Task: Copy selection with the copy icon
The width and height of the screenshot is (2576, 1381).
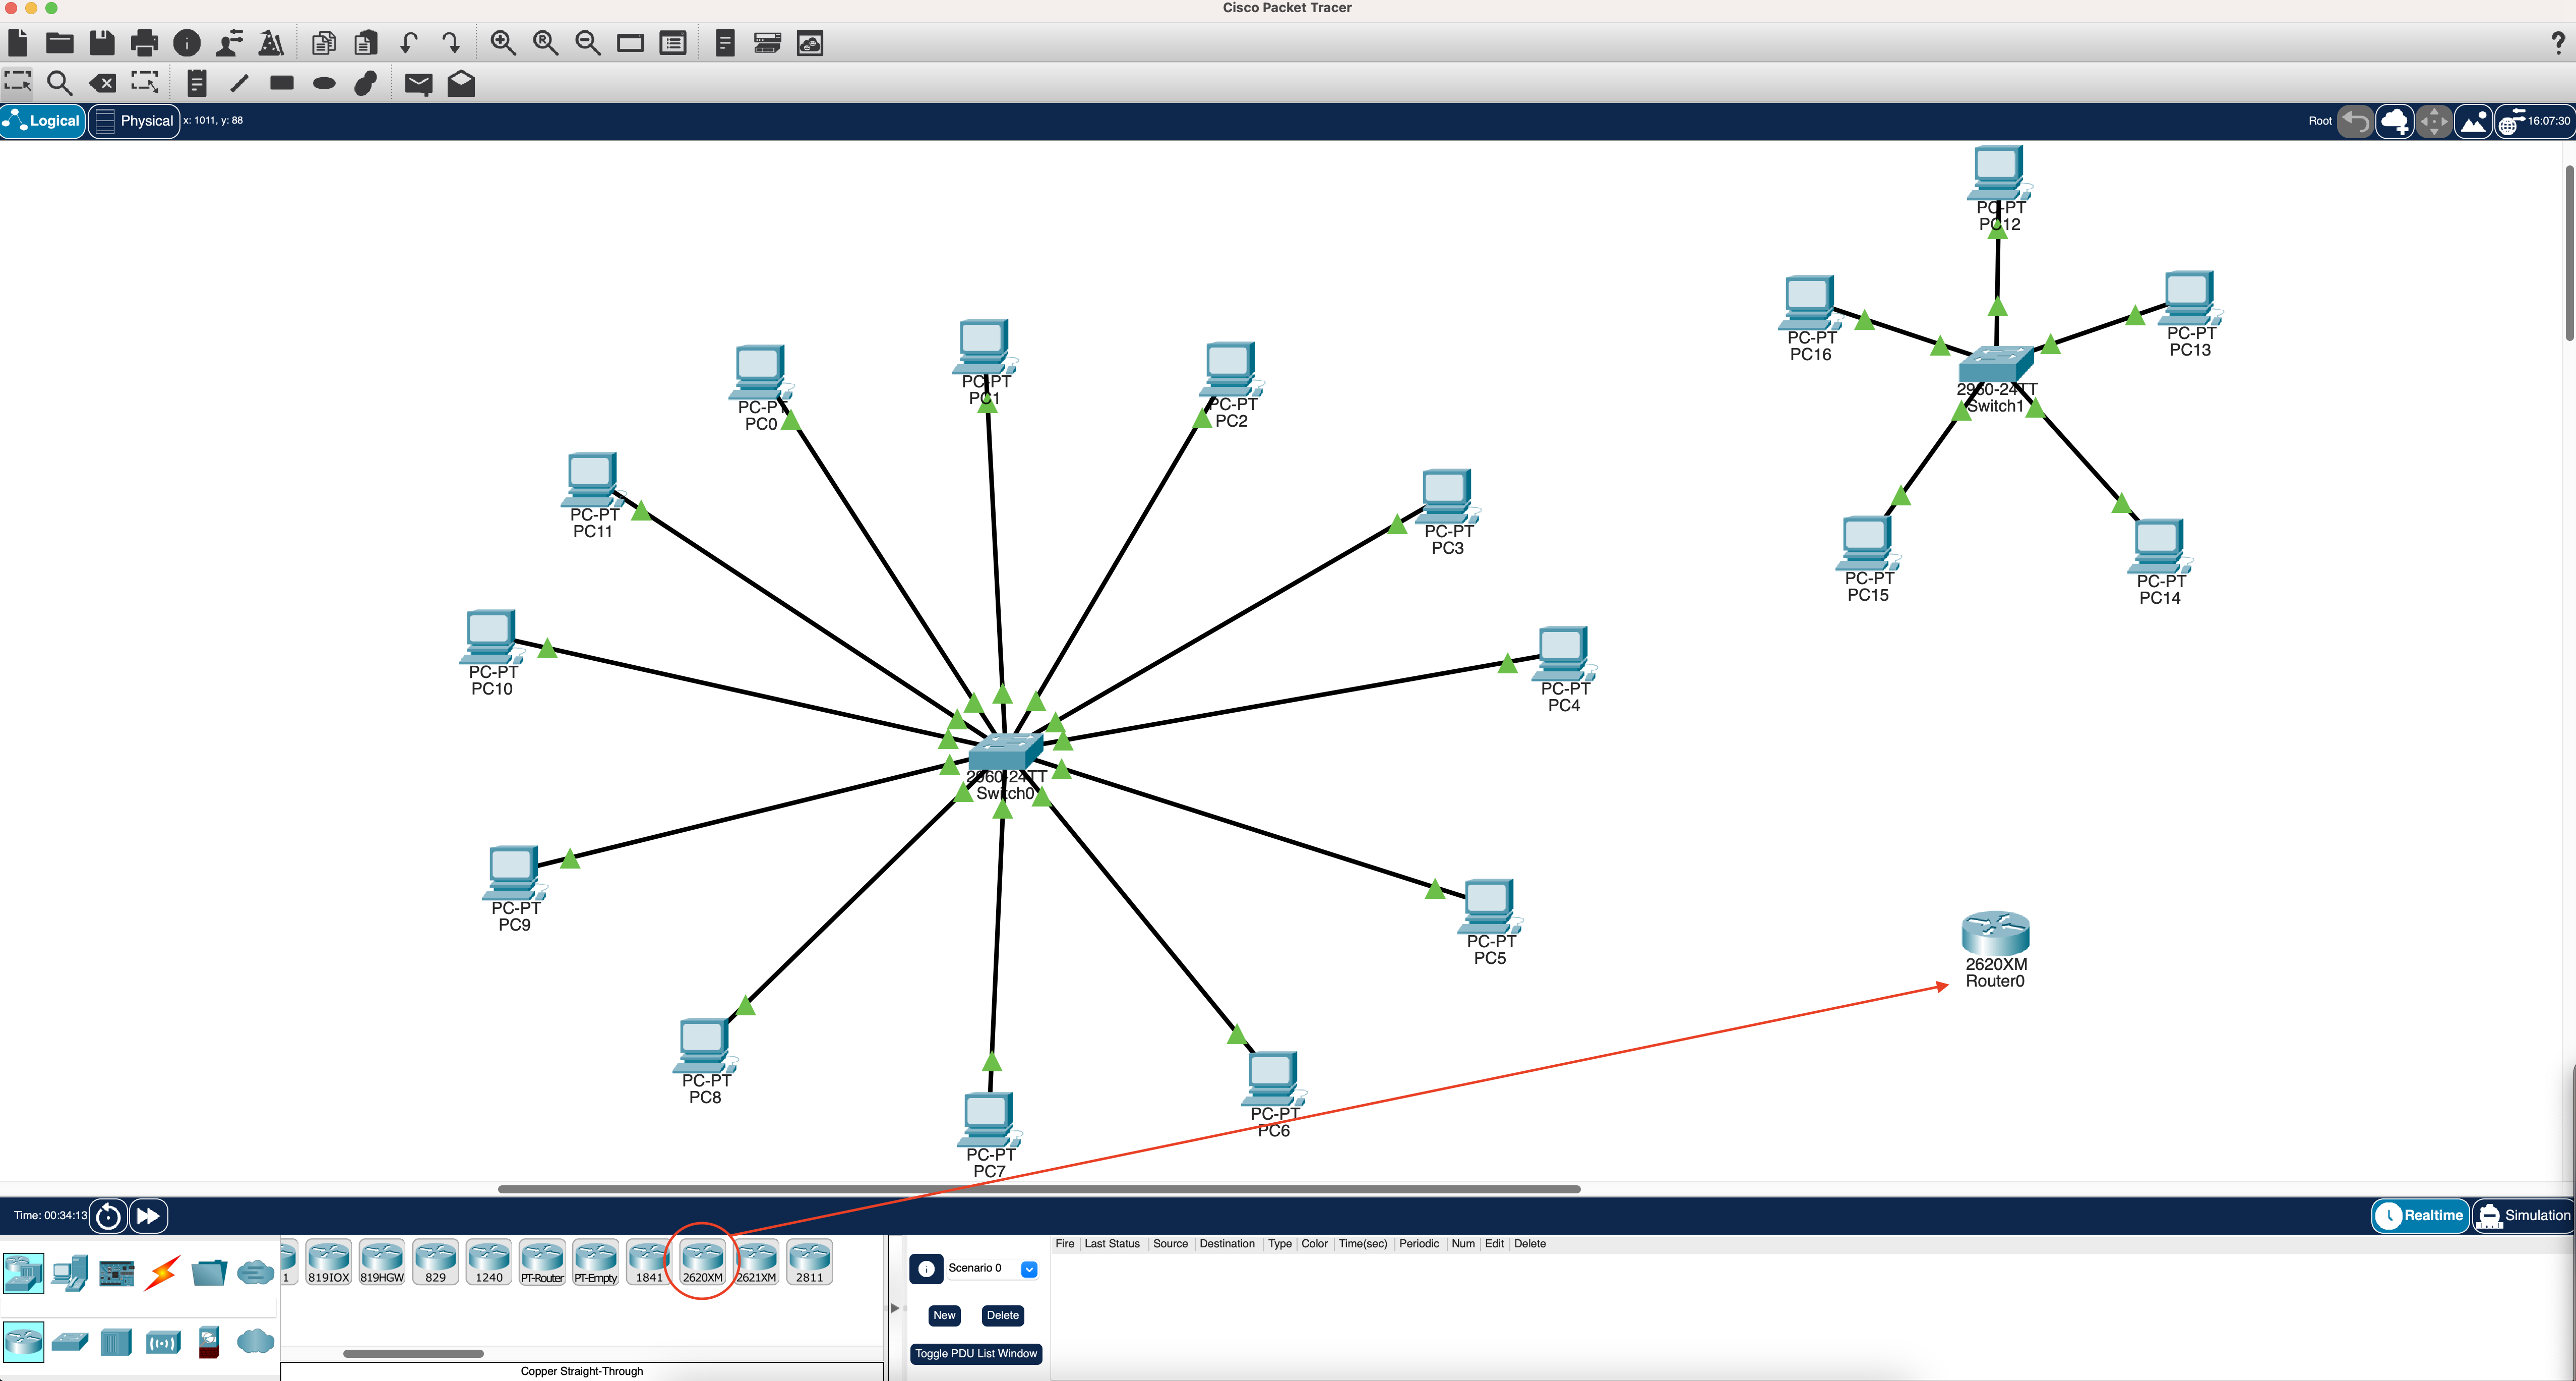Action: (323, 43)
